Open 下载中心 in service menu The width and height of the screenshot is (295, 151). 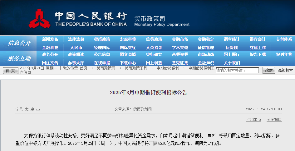[x=128, y=63]
